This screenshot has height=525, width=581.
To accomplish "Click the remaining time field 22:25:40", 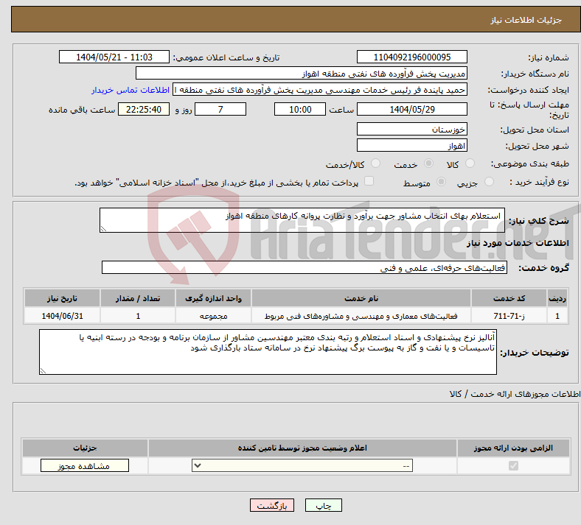I will 144,109.
